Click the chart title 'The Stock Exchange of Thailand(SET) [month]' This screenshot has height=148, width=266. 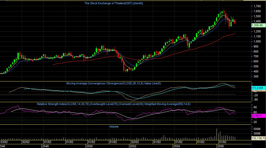tap(114, 3)
